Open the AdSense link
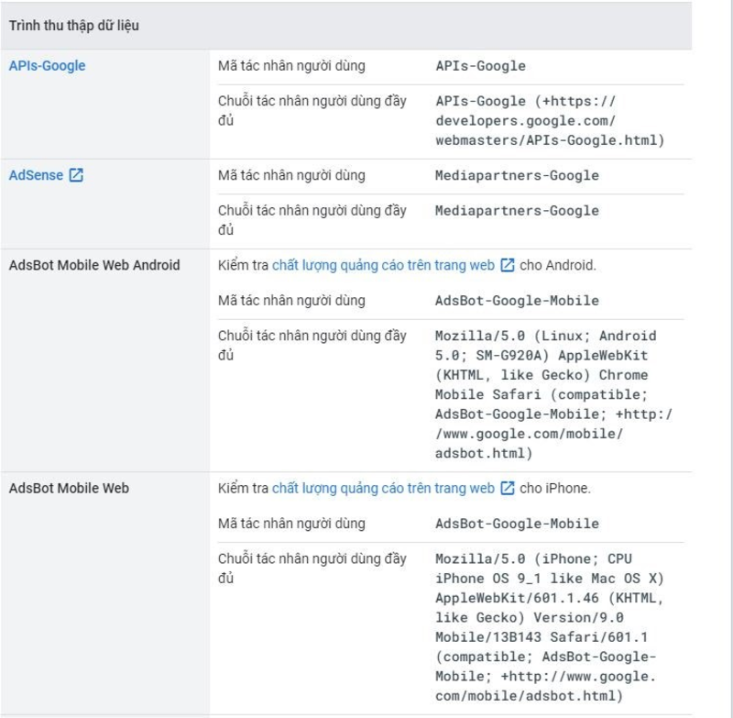 (x=35, y=175)
